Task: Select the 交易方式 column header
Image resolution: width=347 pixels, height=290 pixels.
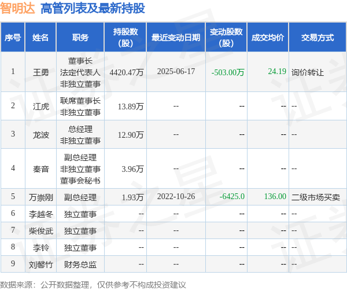Action: point(318,38)
